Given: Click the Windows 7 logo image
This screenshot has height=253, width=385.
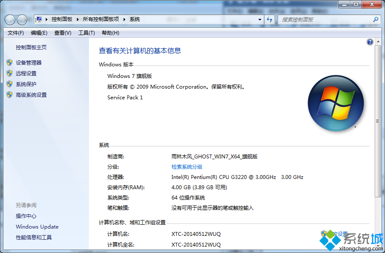Looking at the screenshot, I should coord(336,103).
